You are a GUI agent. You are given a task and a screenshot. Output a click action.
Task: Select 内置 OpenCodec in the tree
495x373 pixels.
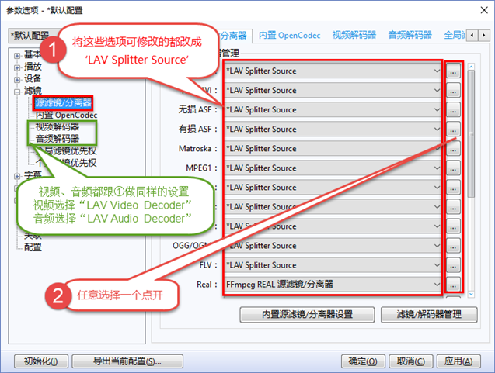[66, 115]
